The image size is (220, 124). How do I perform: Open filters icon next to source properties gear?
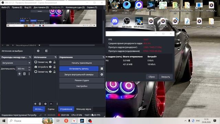[46, 51]
